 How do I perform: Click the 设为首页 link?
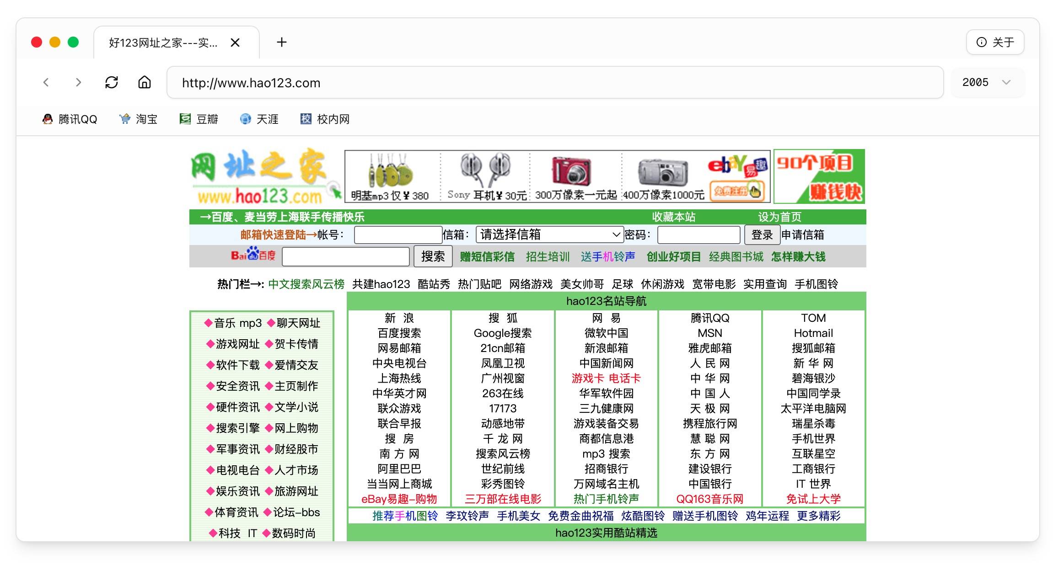[x=779, y=217]
